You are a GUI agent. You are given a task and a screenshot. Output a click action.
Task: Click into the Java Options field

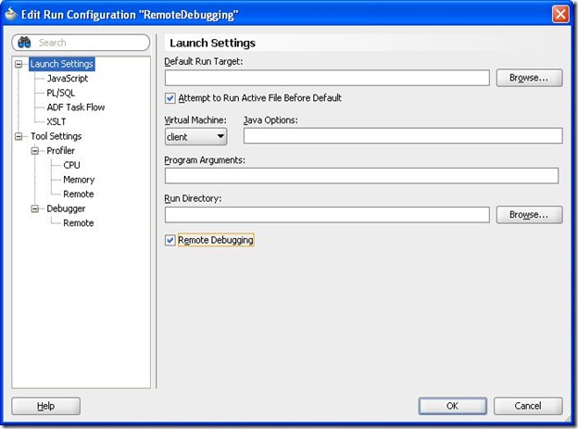point(403,136)
